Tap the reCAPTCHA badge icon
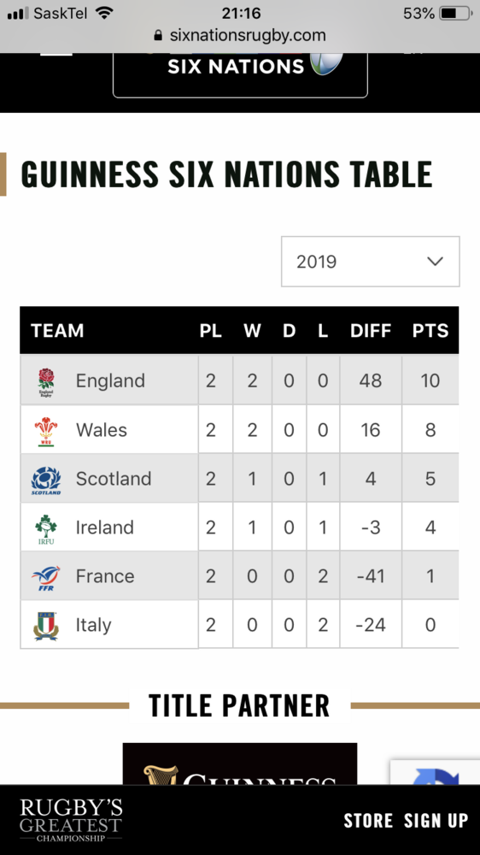This screenshot has width=480, height=855. point(436,773)
